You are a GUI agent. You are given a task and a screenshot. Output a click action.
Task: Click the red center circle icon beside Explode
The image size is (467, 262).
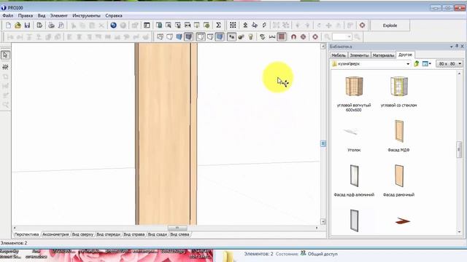click(362, 25)
